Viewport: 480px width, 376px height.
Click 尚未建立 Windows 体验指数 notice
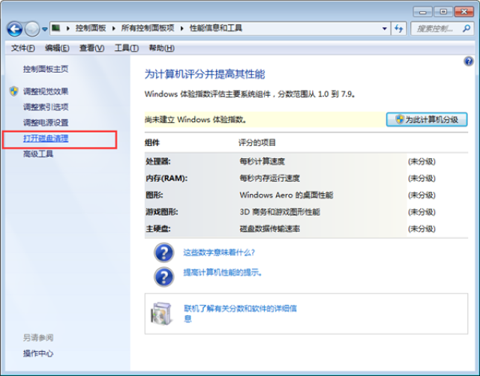click(196, 120)
